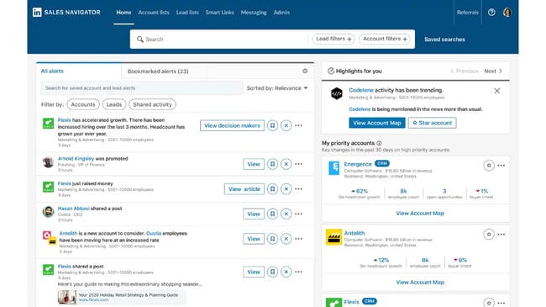Image resolution: width=546 pixels, height=307 pixels.
Task: Click View for the Flexis shared post alert
Action: [254, 272]
